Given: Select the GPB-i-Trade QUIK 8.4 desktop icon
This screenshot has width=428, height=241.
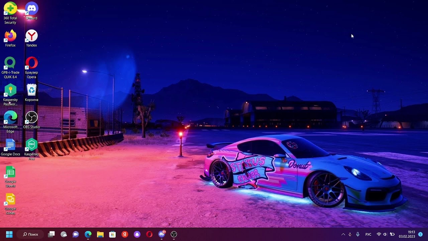Looking at the screenshot, I should click(10, 68).
